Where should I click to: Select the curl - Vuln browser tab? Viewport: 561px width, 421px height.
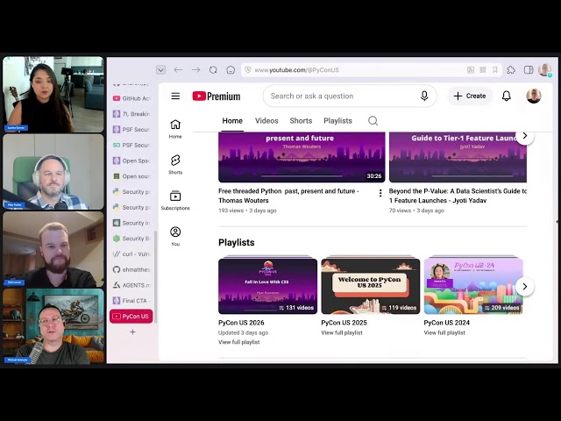point(131,253)
